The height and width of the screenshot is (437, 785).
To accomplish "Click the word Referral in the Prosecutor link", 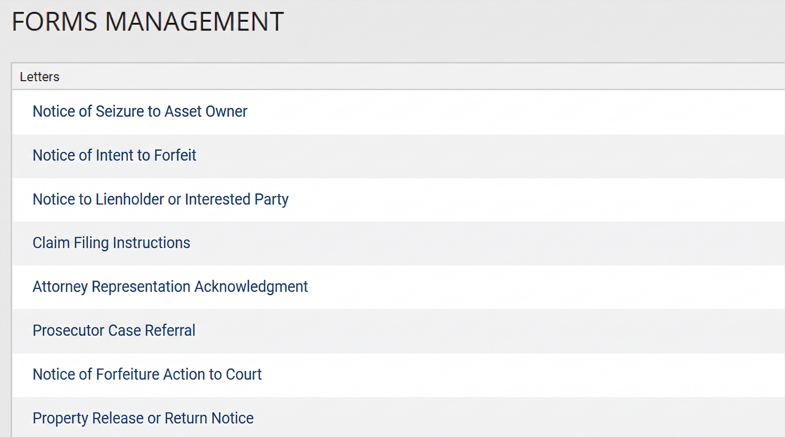I will (x=170, y=330).
